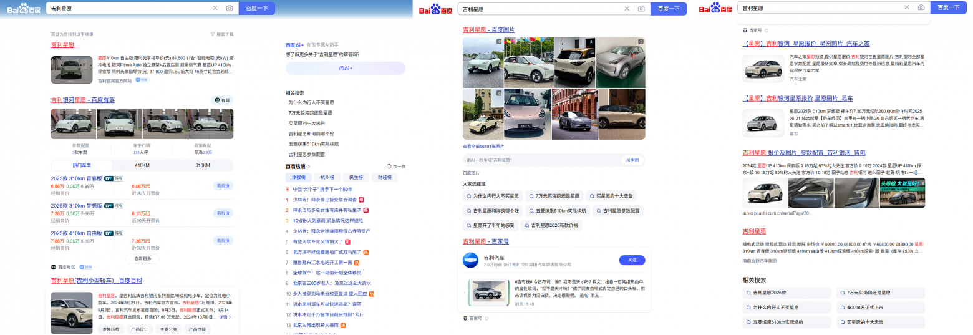973x335 pixels.
Task: Click the 吉利星愿2025款 related search chip
Action: pyautogui.click(x=787, y=293)
